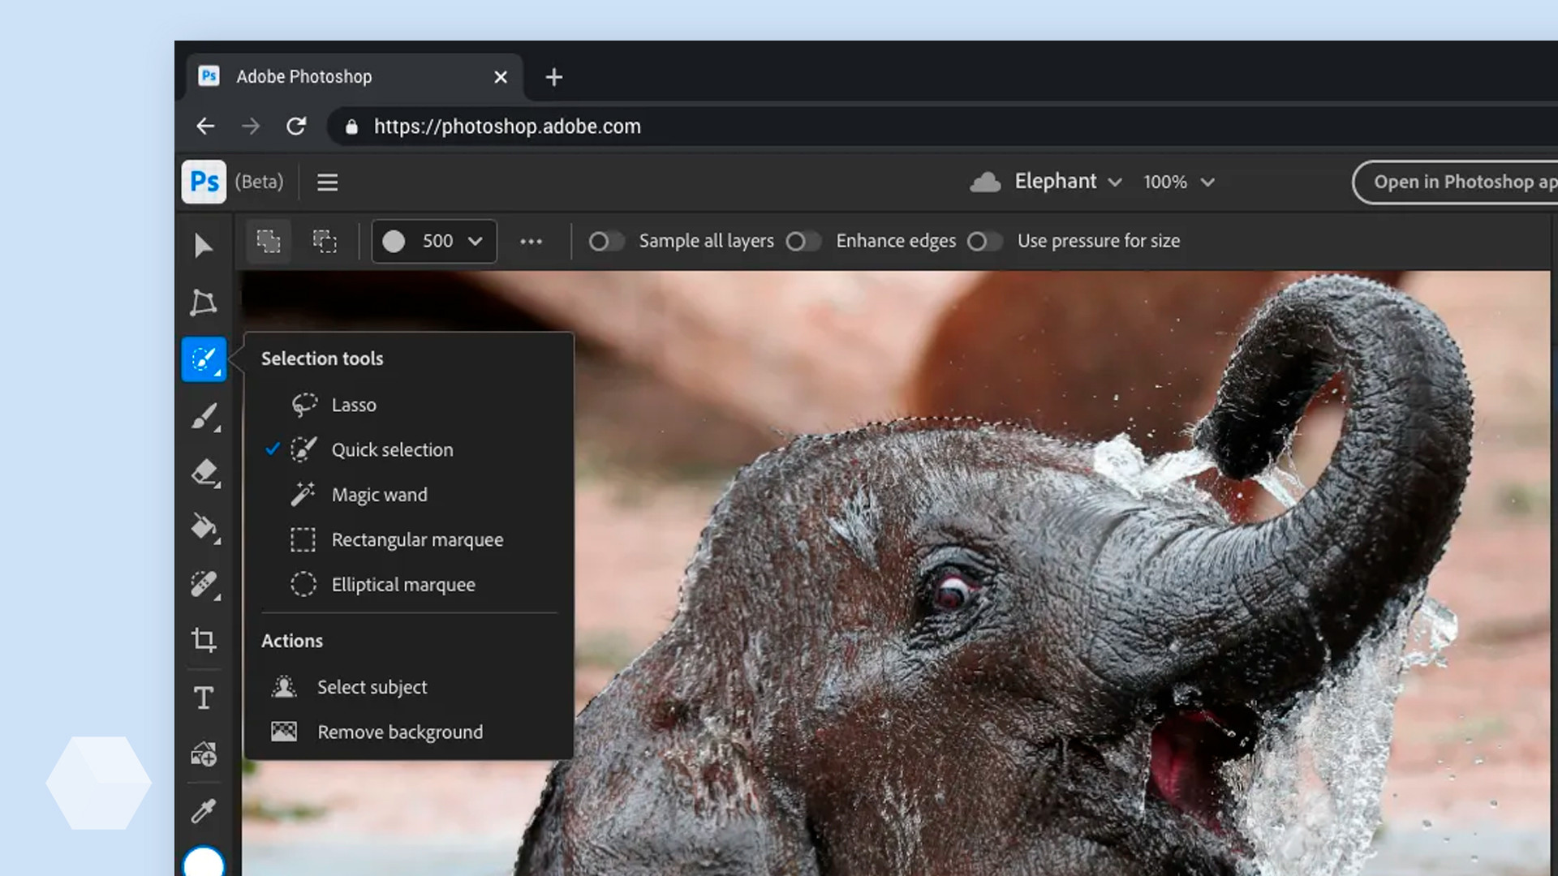Viewport: 1558px width, 876px height.
Task: Click the lock site info icon
Action: click(x=351, y=127)
